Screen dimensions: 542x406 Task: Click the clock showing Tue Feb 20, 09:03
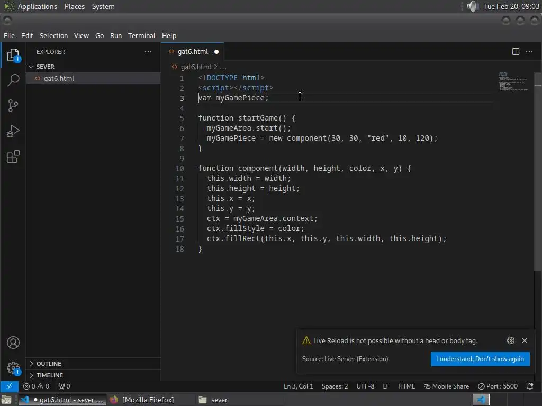pos(511,6)
